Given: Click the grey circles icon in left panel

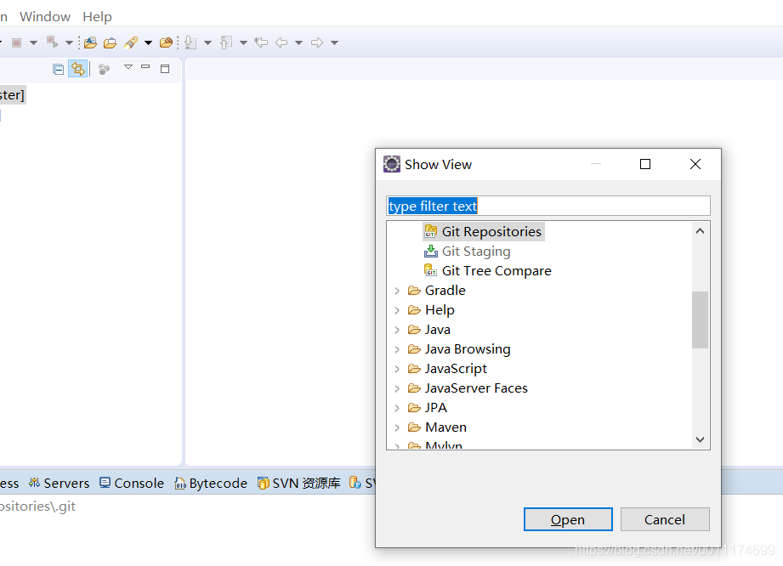Looking at the screenshot, I should click(104, 70).
